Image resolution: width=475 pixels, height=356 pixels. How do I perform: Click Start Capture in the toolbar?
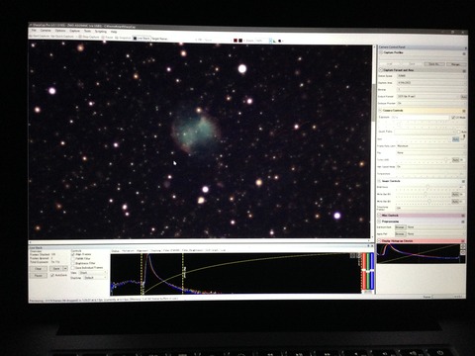coord(41,37)
